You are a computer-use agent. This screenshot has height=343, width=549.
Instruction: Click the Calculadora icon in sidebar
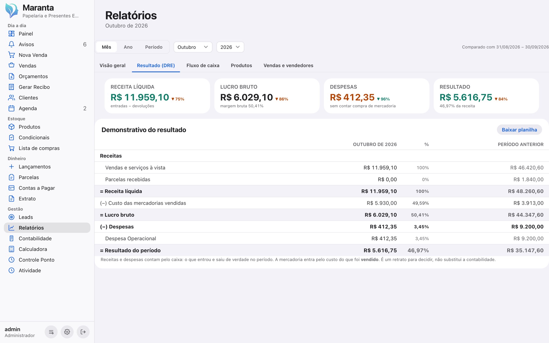click(x=11, y=249)
